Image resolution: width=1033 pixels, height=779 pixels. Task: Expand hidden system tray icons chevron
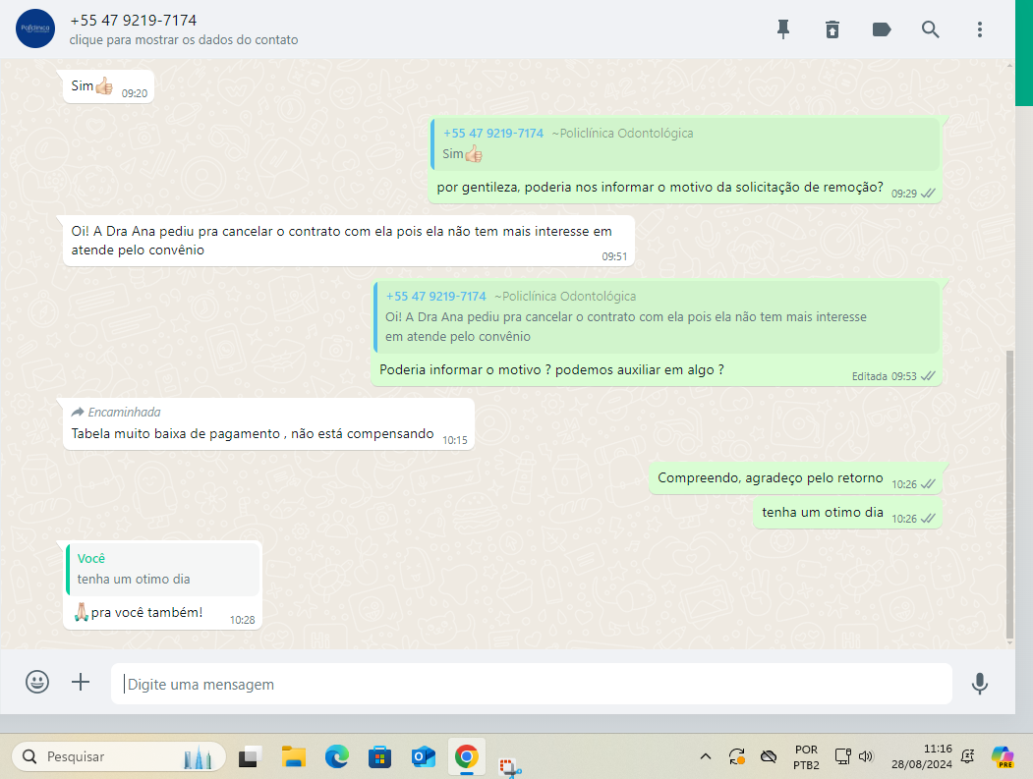705,756
